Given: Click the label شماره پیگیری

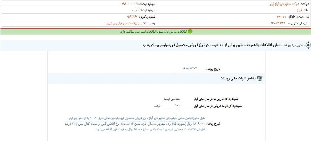Looking at the screenshot, I should (x=147, y=17).
